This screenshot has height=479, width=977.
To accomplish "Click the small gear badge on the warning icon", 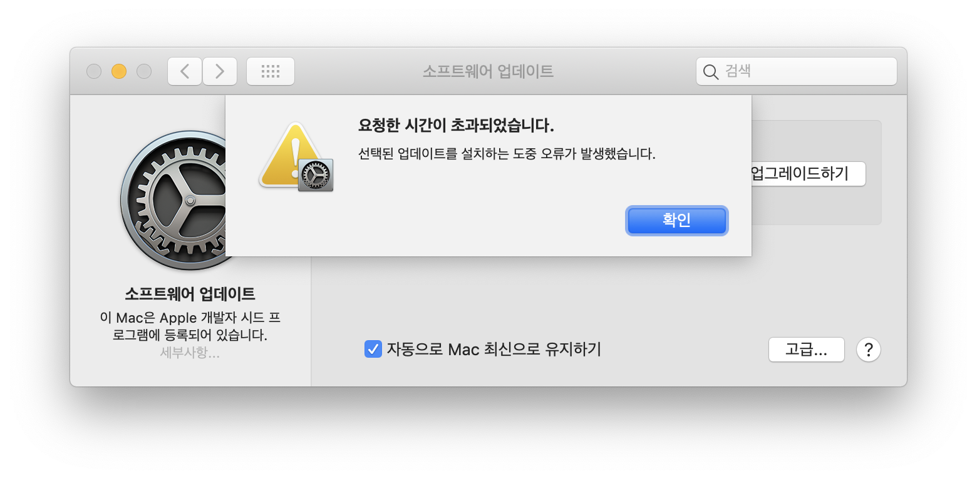I will point(316,174).
